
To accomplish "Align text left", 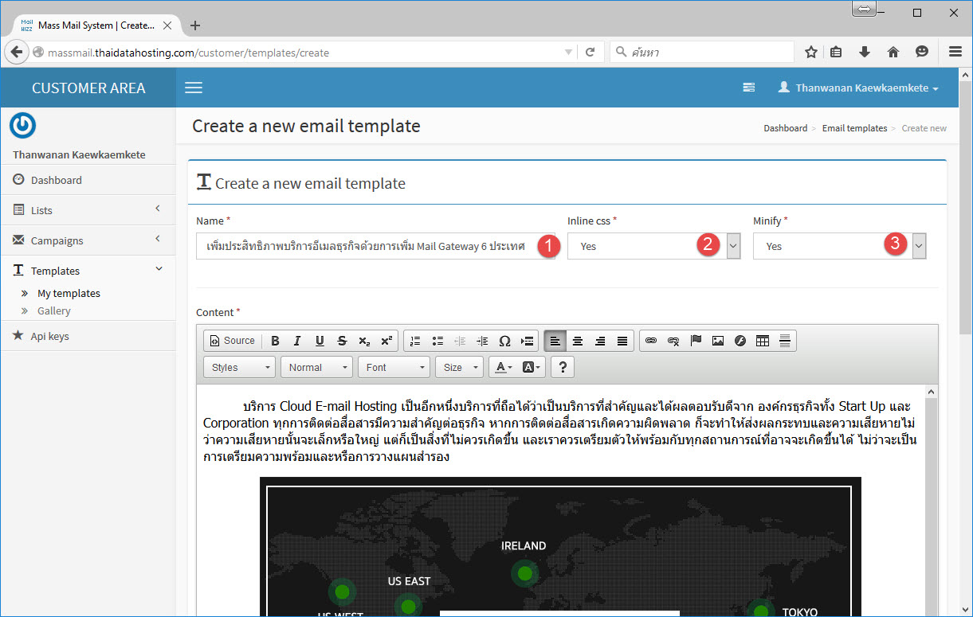I will click(555, 341).
